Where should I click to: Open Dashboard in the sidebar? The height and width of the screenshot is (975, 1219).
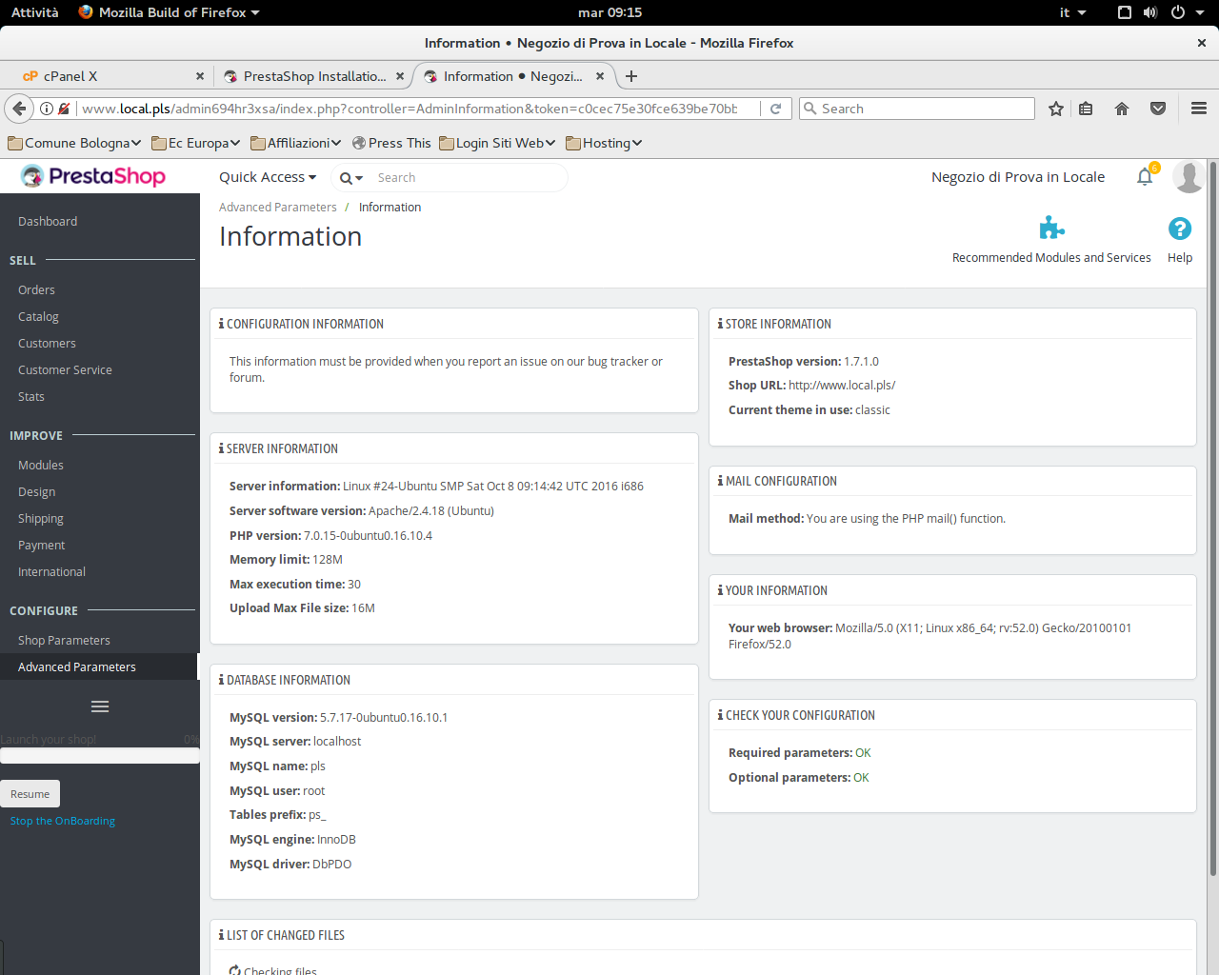click(x=48, y=221)
